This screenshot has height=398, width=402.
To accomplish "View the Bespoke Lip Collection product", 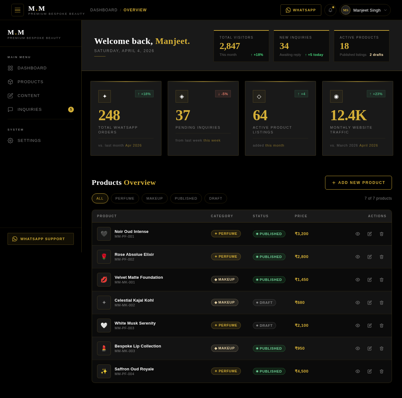I will 358,348.
